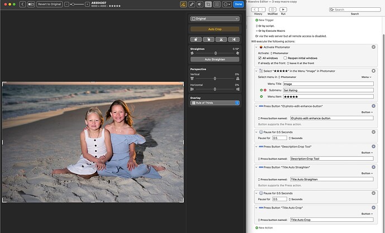385x233 pixels.
Task: Click the zoom slider in toolbar
Action: tap(77, 4)
